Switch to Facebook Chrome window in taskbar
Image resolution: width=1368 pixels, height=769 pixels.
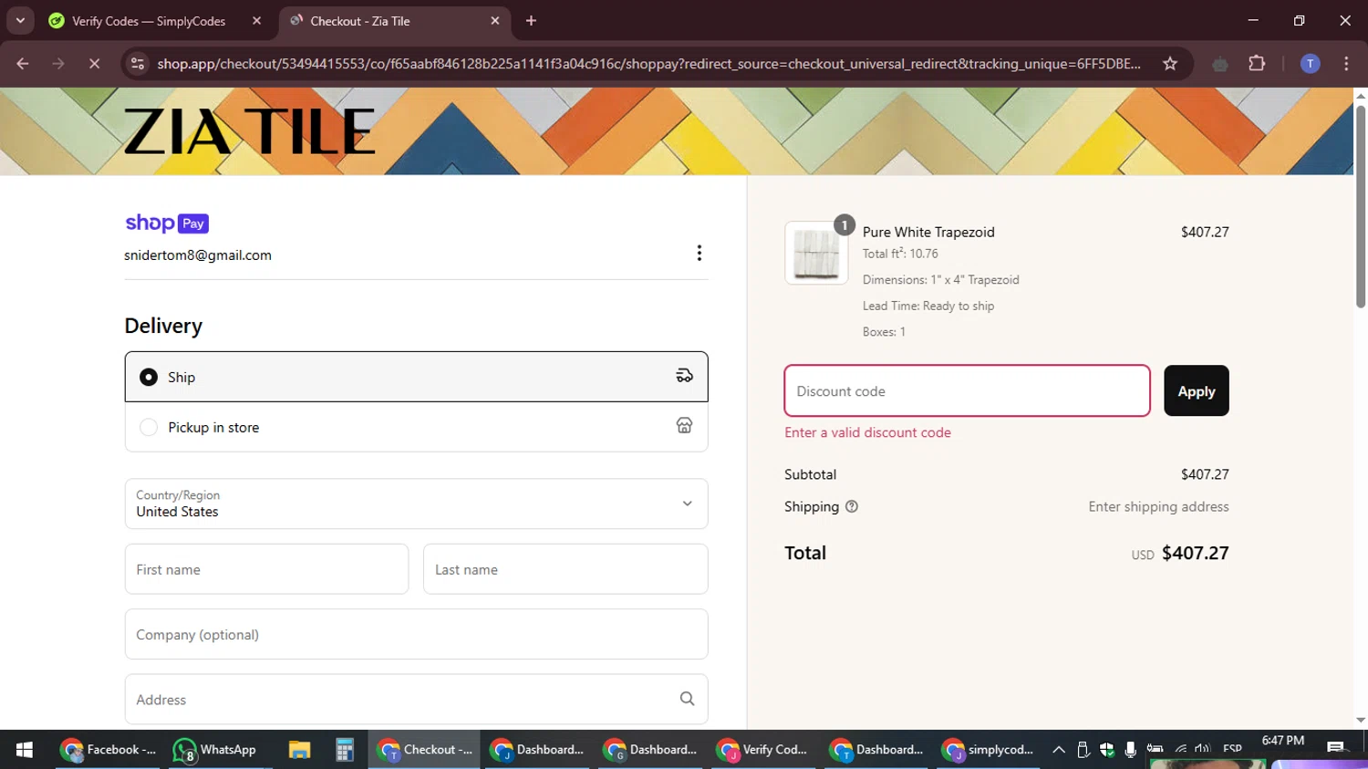click(x=108, y=750)
